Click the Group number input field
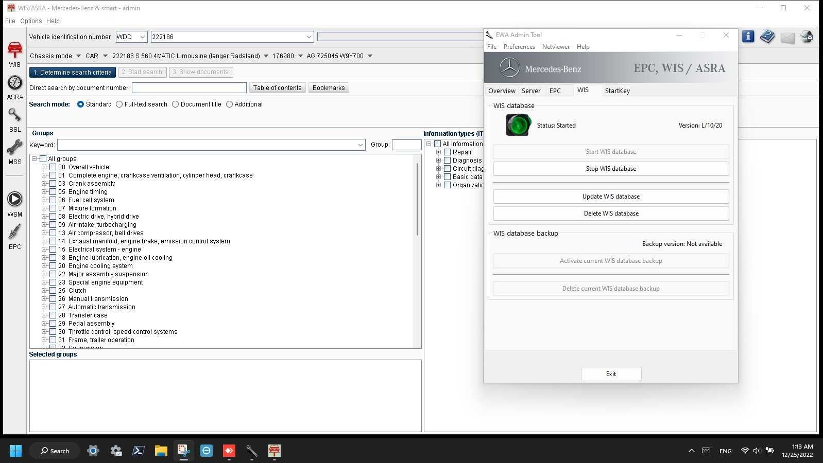The height and width of the screenshot is (463, 823). point(406,145)
